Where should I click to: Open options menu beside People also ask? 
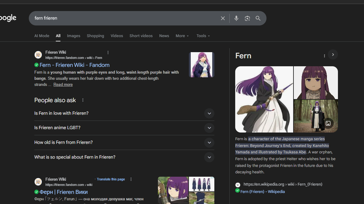point(83,100)
